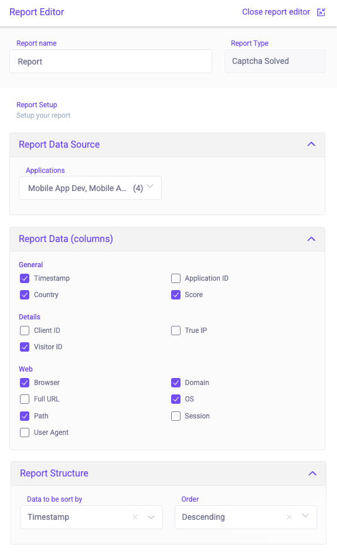
Task: Clear the Descending order selection with X
Action: tap(289, 517)
